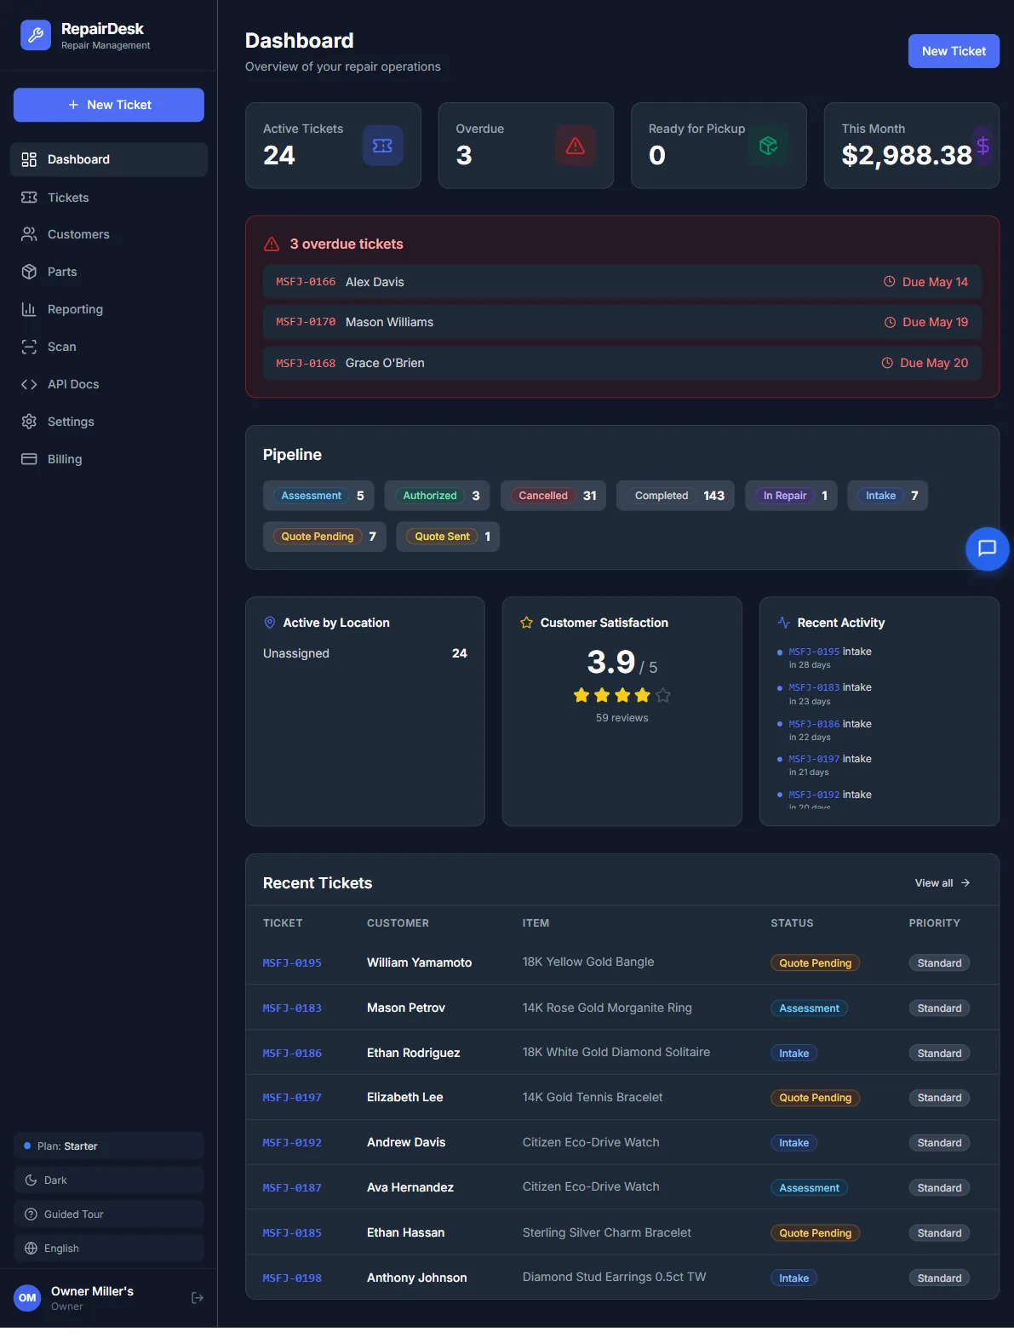The image size is (1014, 1344).
Task: Click the logout icon beside Owner Miller's
Action: 198,1298
